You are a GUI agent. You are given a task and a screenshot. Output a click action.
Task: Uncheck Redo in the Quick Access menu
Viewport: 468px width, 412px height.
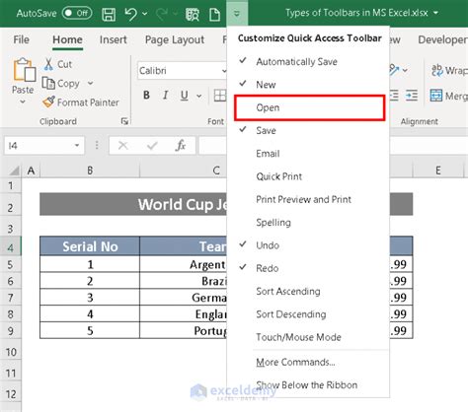tap(268, 268)
